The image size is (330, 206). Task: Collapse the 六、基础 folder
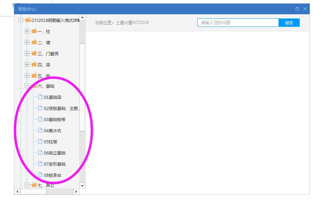point(27,86)
